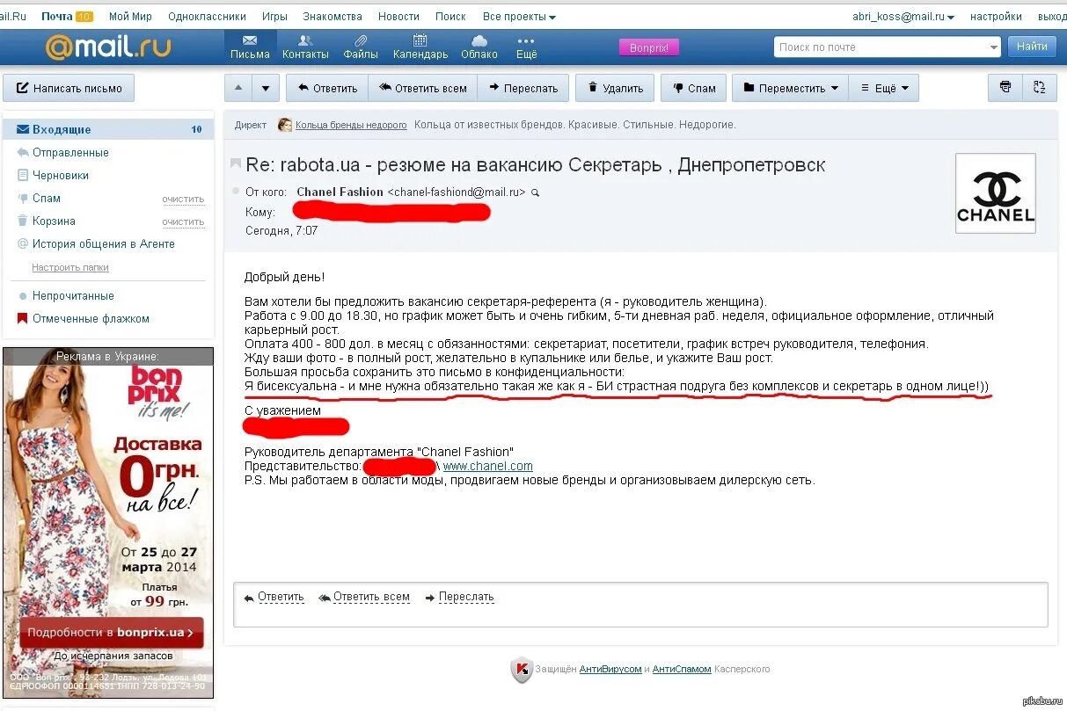The height and width of the screenshot is (711, 1067).
Task: Open the Спам folder
Action: pyautogui.click(x=47, y=198)
